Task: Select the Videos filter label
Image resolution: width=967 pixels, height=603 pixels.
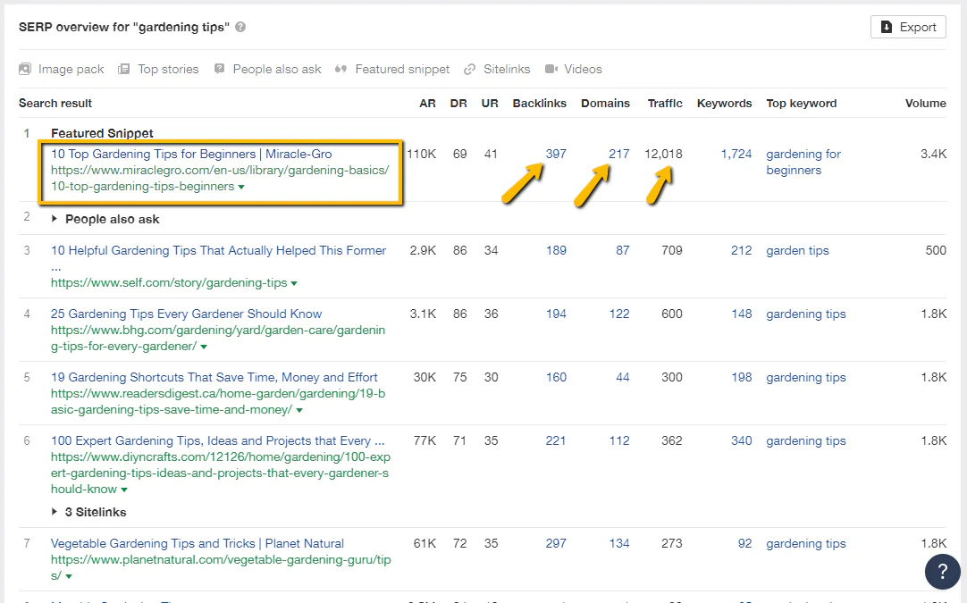Action: coord(583,69)
